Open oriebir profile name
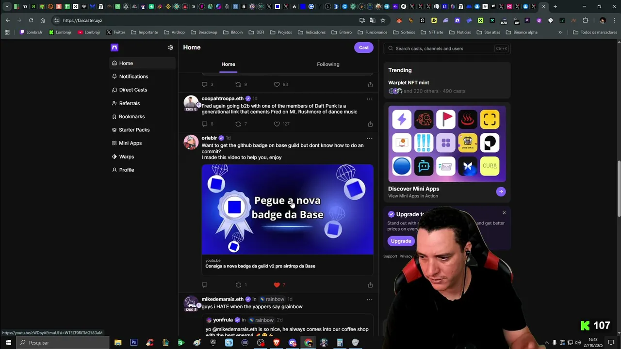 pos(209,138)
